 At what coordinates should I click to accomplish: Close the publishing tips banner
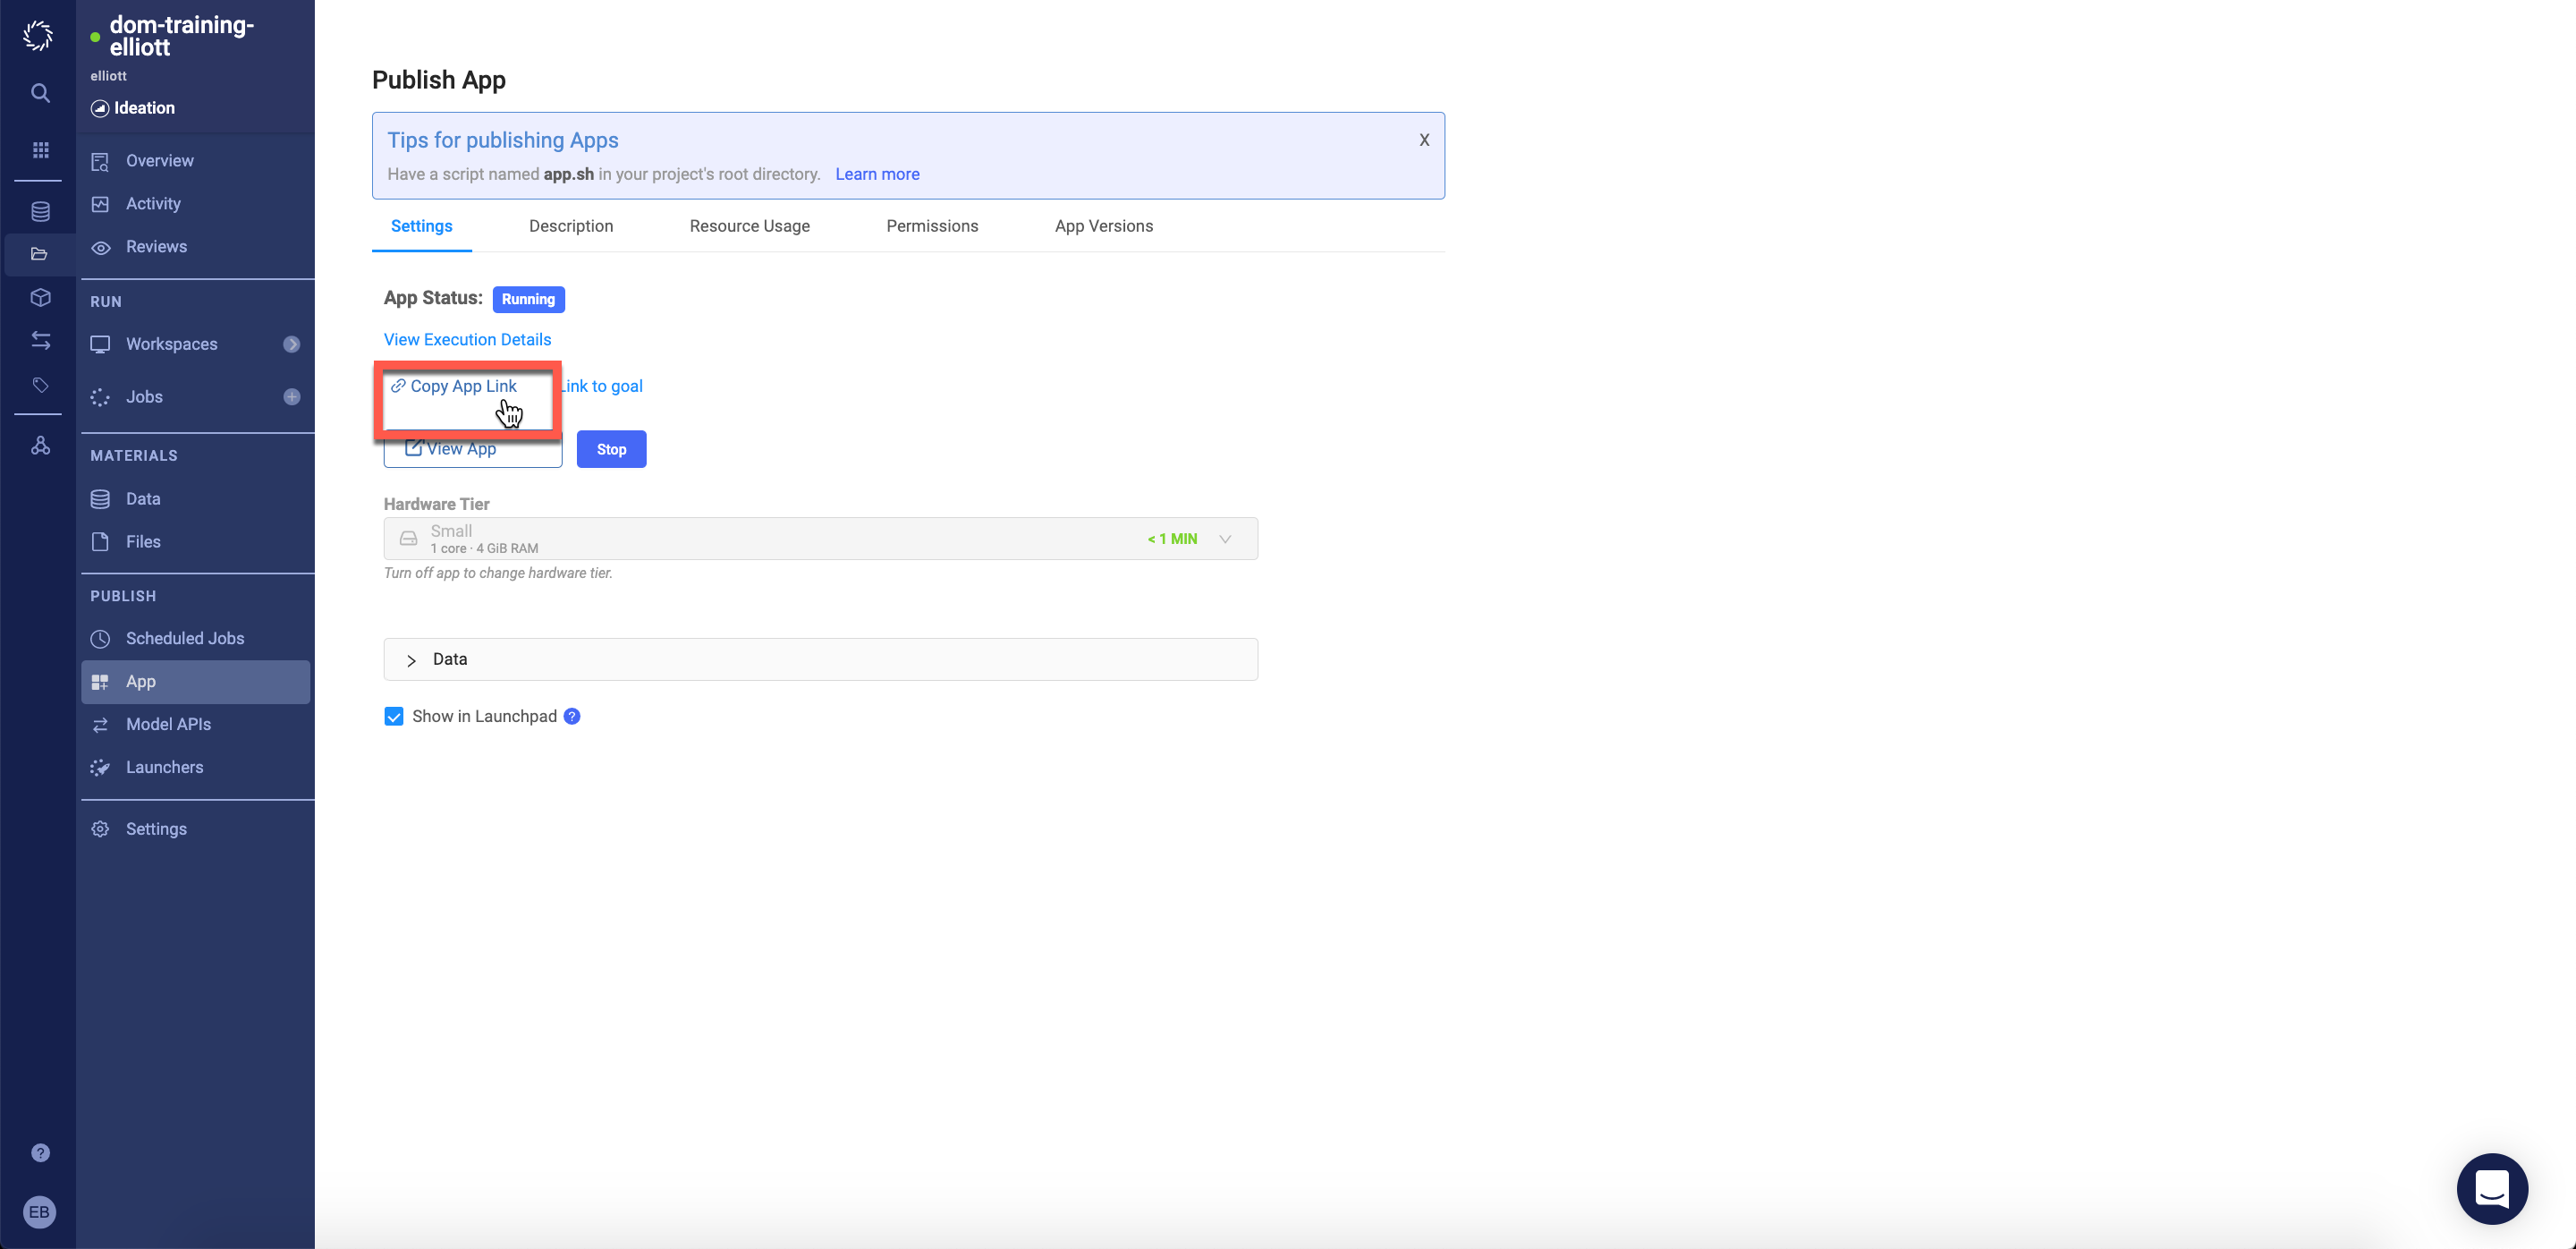pyautogui.click(x=1424, y=140)
